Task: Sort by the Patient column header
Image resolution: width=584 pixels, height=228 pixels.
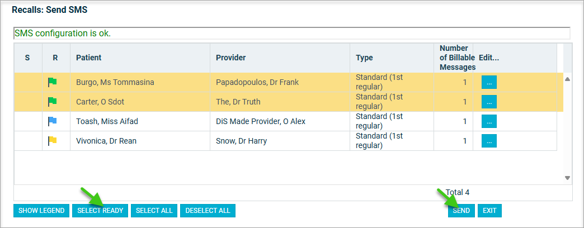Action: pos(88,58)
